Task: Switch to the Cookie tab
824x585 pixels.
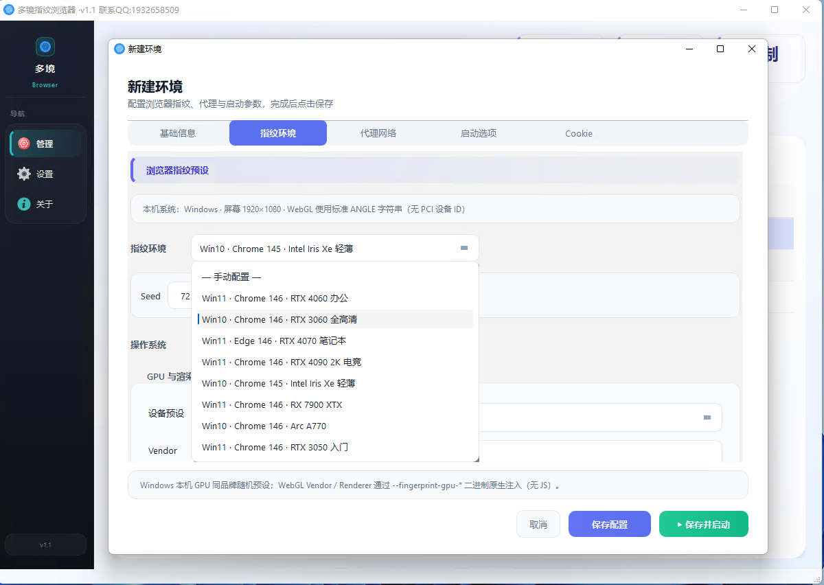Action: coord(579,133)
